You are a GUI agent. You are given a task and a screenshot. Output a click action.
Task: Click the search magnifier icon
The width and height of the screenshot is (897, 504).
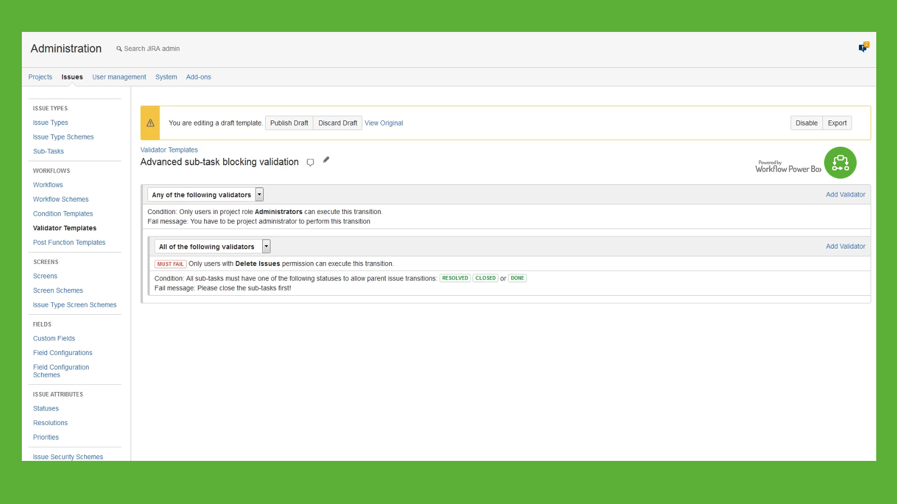pos(119,49)
